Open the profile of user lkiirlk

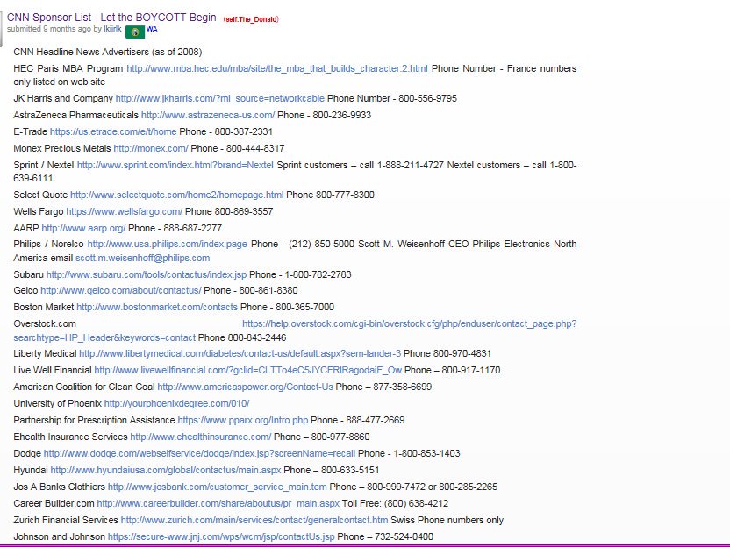pyautogui.click(x=112, y=29)
